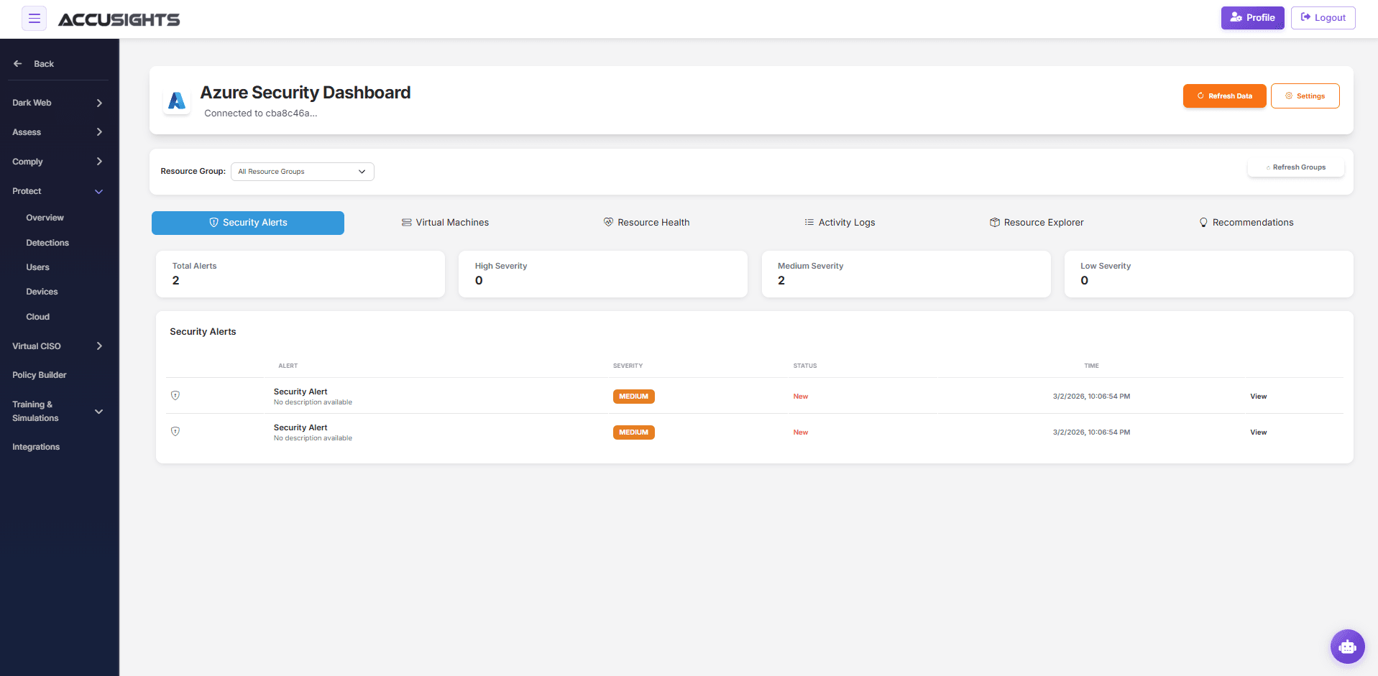
Task: Open Devices in the sidebar
Action: tap(42, 292)
